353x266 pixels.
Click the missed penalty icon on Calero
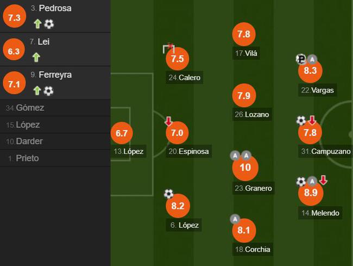pos(168,48)
